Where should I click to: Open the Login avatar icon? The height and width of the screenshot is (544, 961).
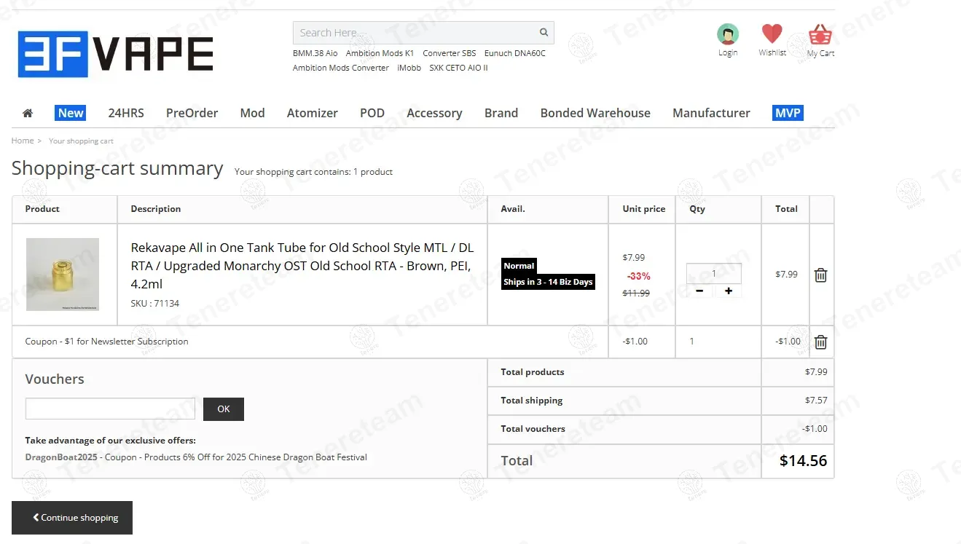(x=728, y=34)
